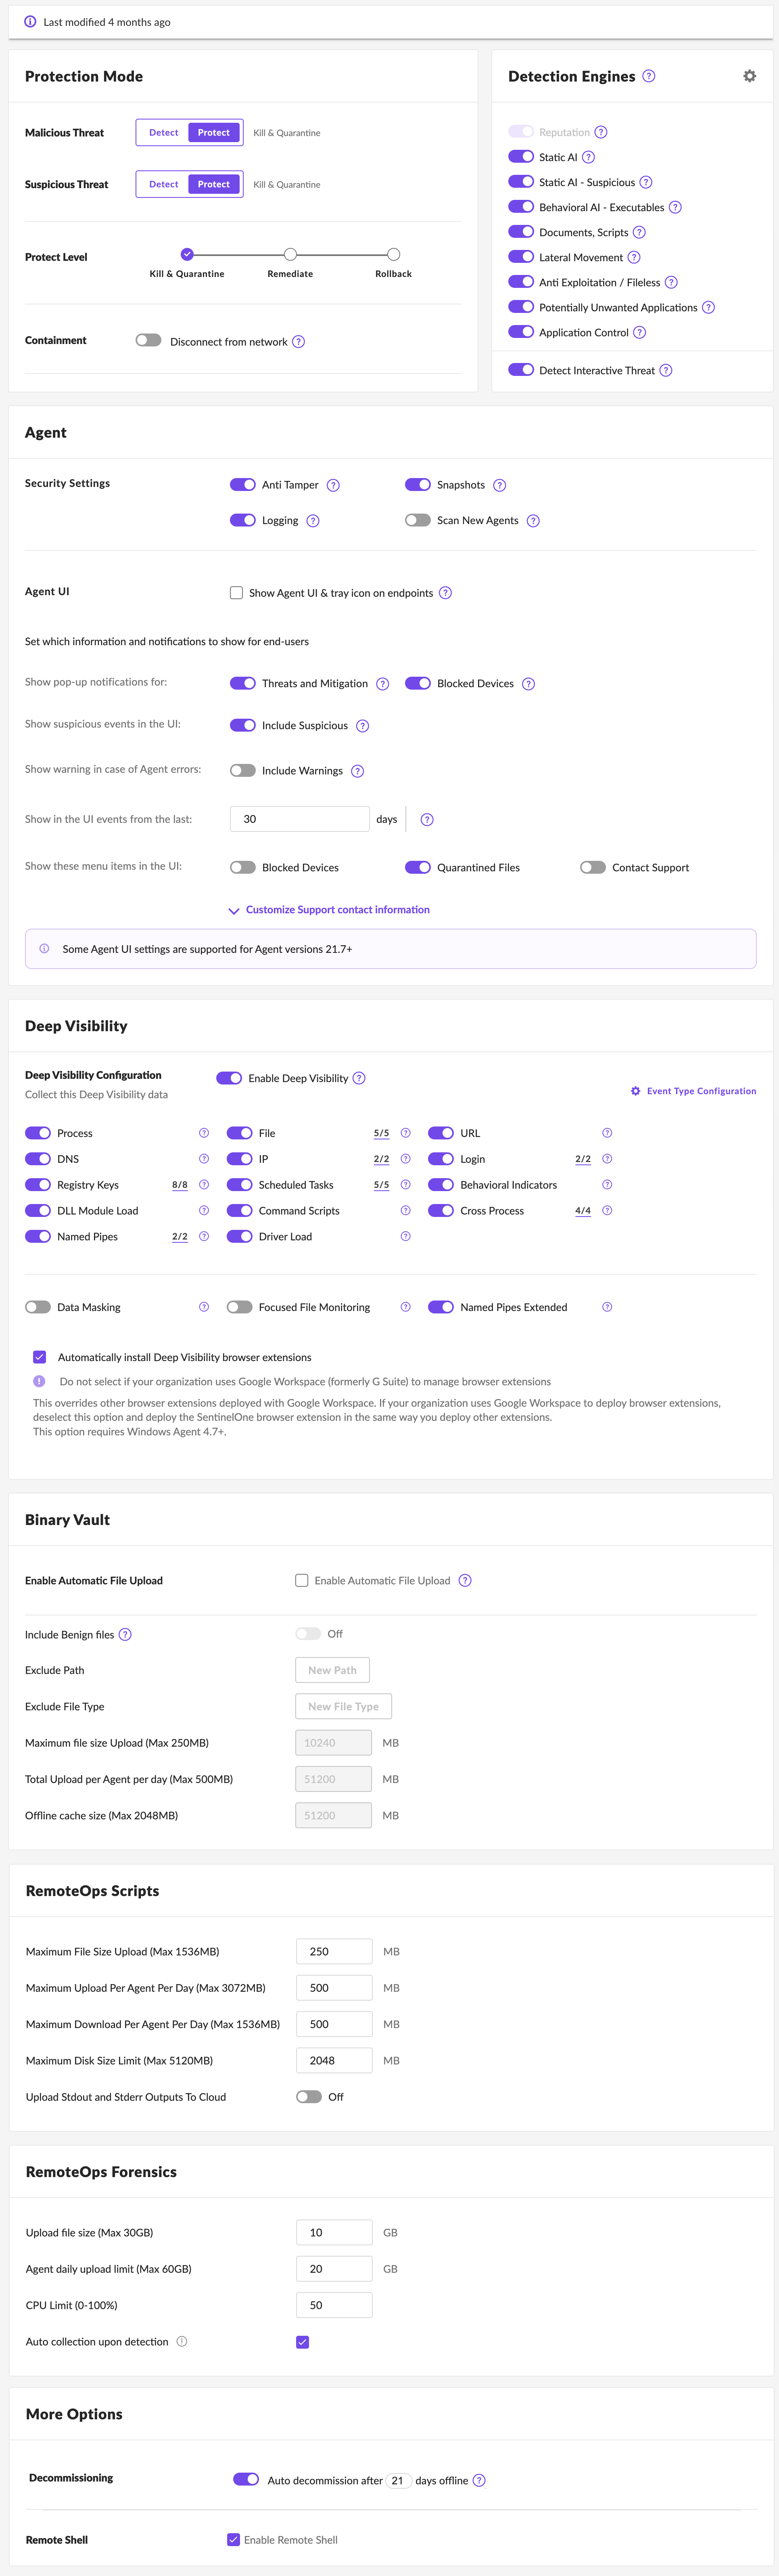This screenshot has height=2576, width=779.
Task: Click Event Type Configuration gear icon
Action: (x=635, y=1091)
